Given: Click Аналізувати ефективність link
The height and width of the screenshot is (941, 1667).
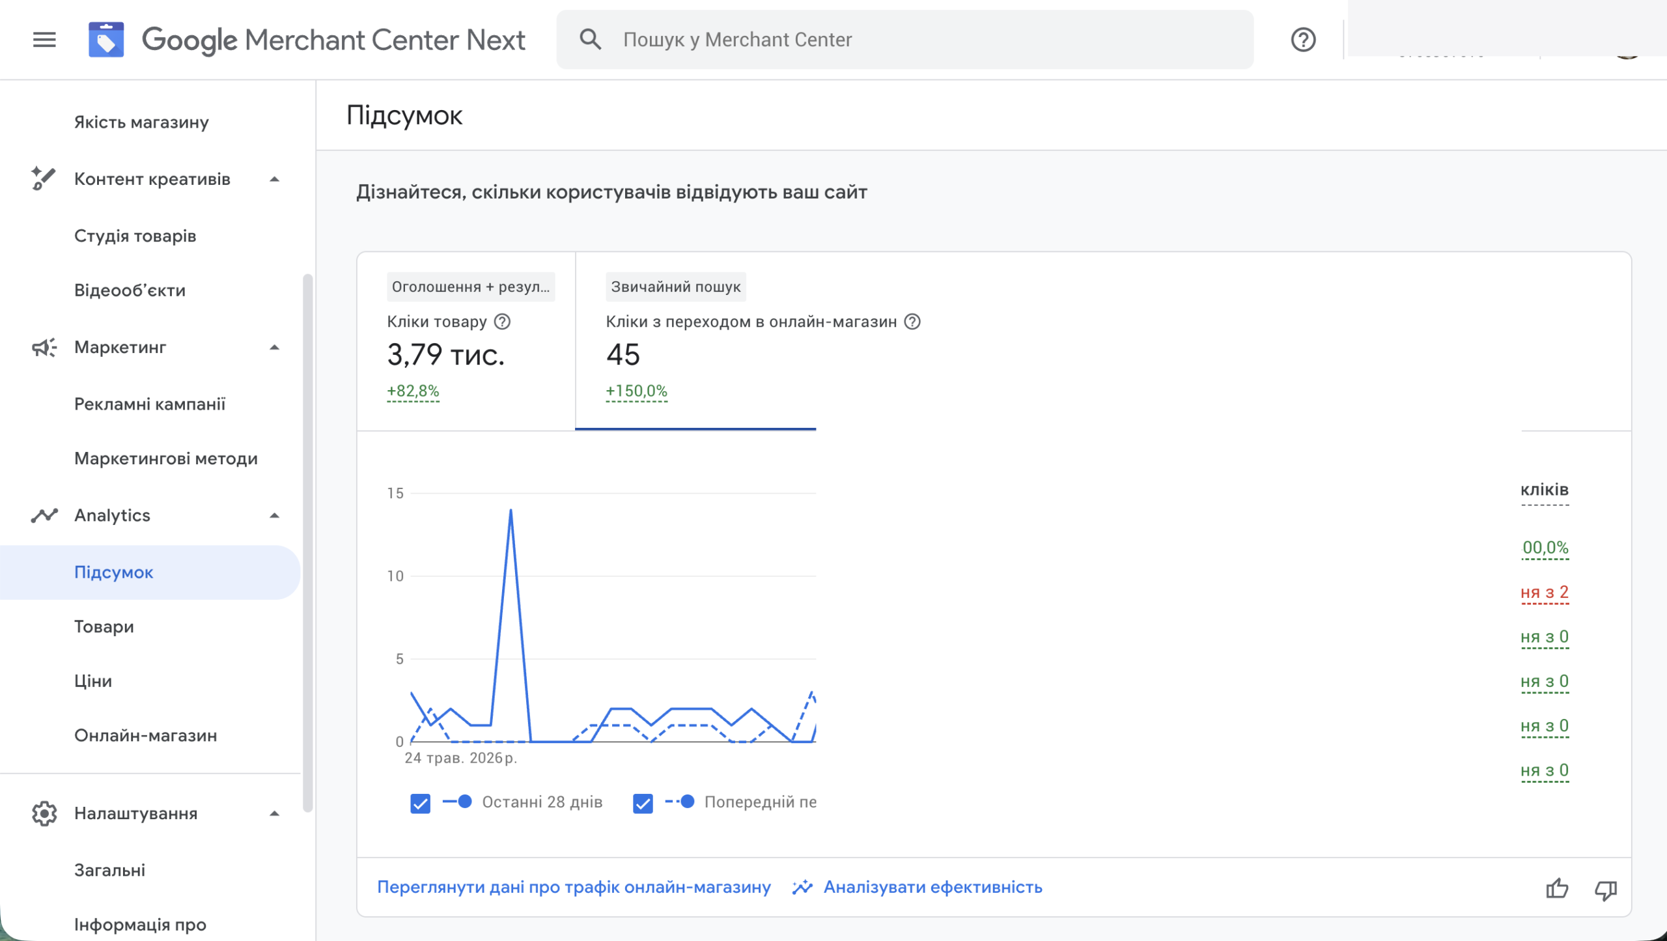Looking at the screenshot, I should tap(932, 887).
